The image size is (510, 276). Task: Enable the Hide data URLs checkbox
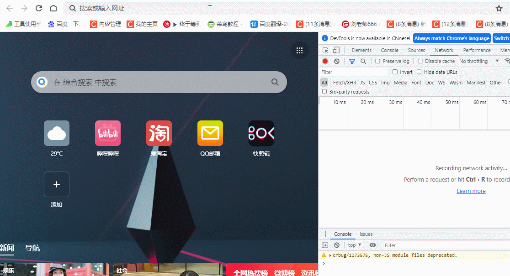point(419,72)
